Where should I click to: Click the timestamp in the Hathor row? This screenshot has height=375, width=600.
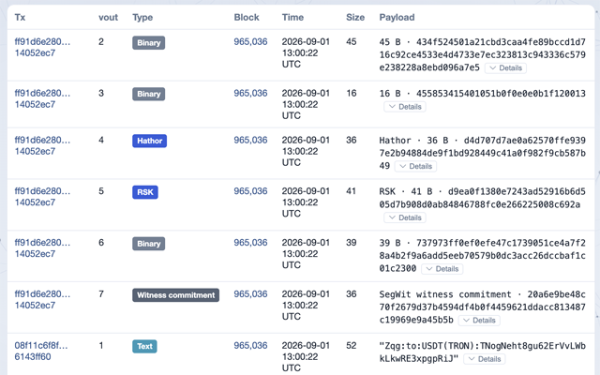click(x=306, y=152)
